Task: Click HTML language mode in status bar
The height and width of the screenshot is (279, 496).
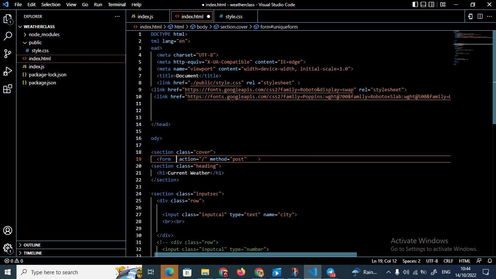Action: coord(465,261)
